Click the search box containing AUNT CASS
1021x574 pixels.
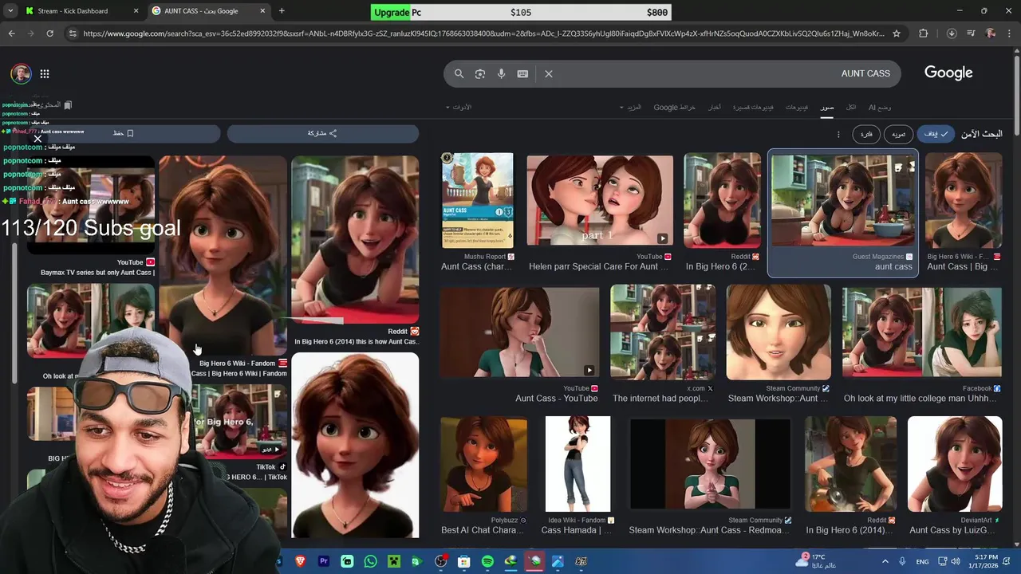pos(672,73)
